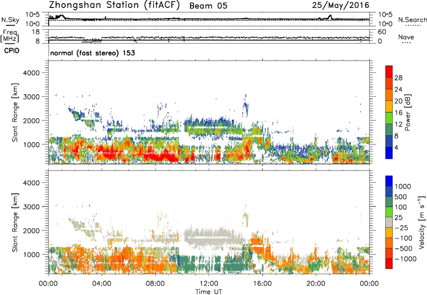
Task: Click the 12:00 time tick label
Action: click(209, 284)
